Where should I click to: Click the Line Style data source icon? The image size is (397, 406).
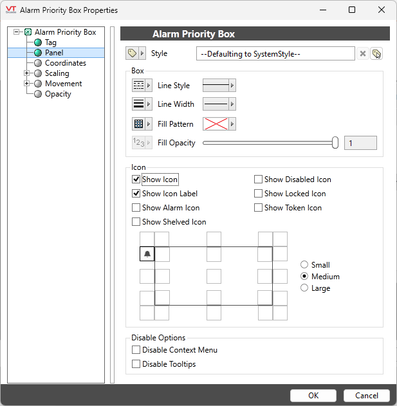pyautogui.click(x=138, y=86)
